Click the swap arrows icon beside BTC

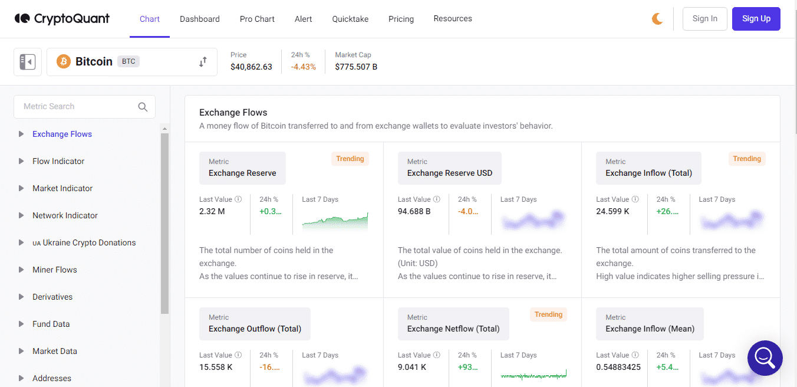[203, 62]
